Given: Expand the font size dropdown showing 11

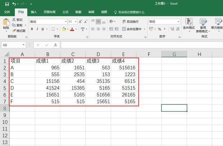Looking at the screenshot, I should click(x=76, y=21).
